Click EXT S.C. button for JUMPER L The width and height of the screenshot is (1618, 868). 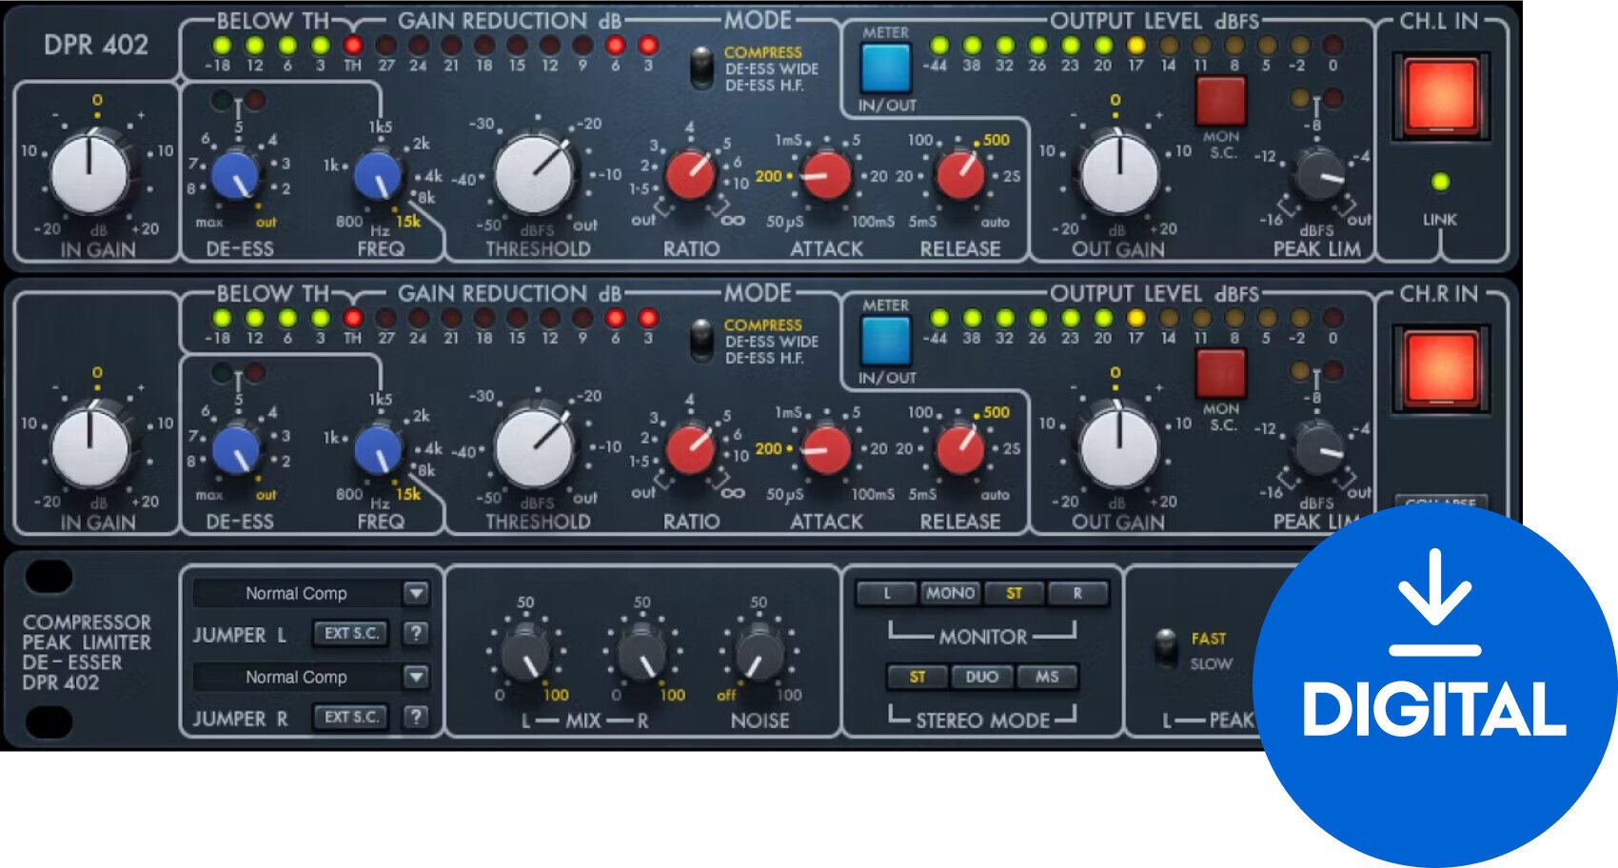[351, 633]
